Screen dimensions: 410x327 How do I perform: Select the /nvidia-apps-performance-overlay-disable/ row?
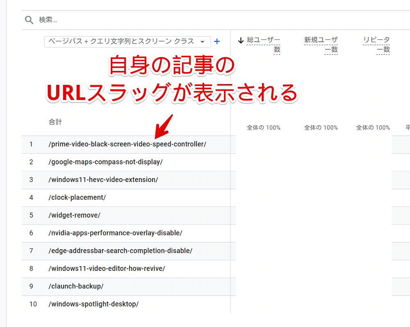tap(129, 233)
